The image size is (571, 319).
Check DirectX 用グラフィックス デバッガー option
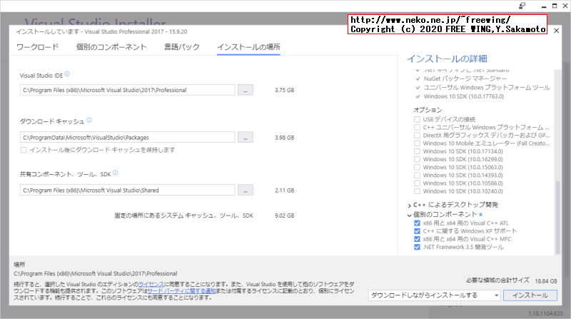point(417,136)
